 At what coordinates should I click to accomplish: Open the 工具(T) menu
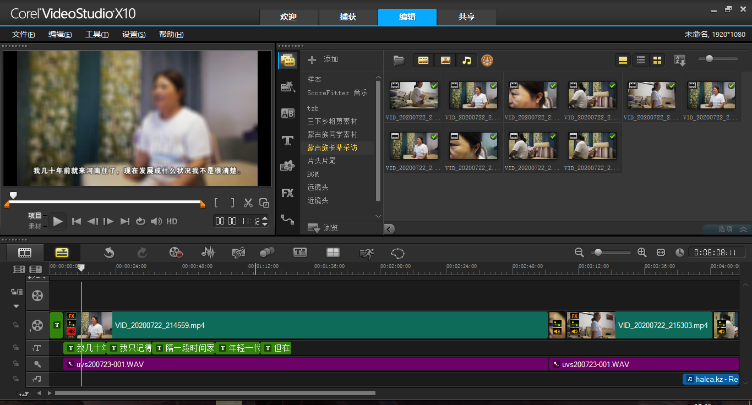coord(97,34)
